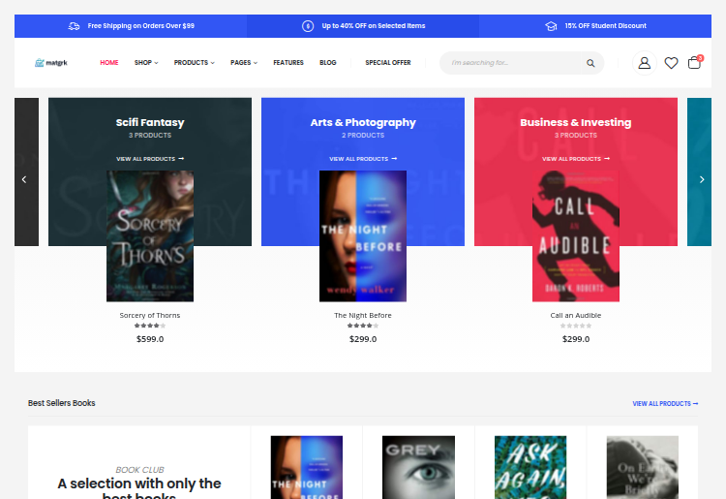Open the Blog menu item
The width and height of the screenshot is (726, 499).
tap(328, 63)
